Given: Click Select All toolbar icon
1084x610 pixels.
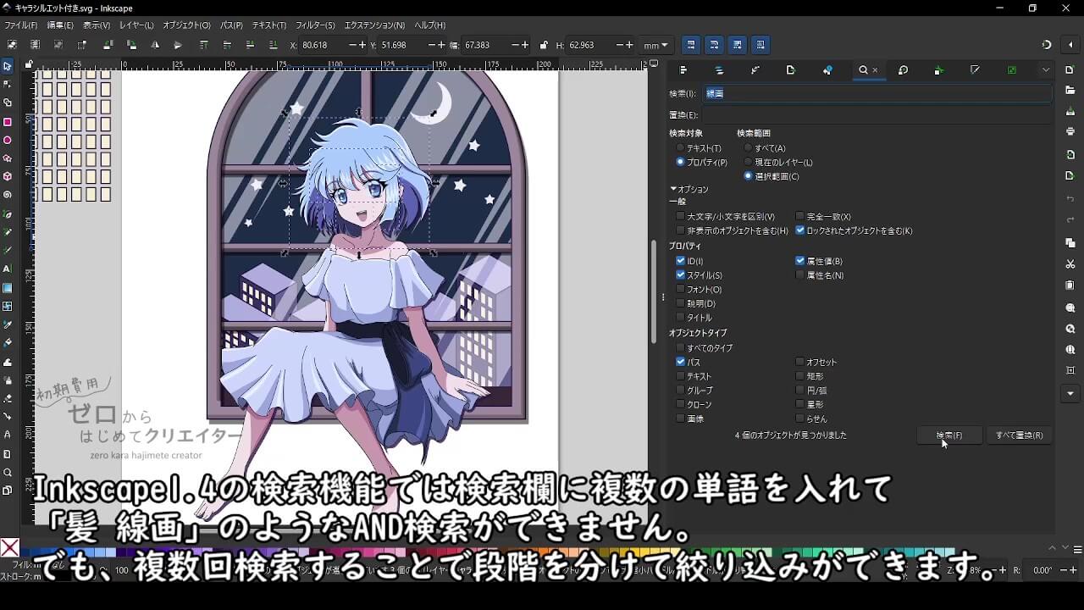Looking at the screenshot, I should coord(12,45).
